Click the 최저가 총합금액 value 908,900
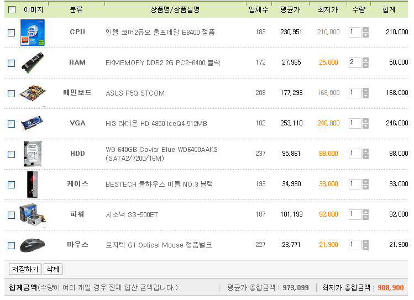 coord(390,288)
